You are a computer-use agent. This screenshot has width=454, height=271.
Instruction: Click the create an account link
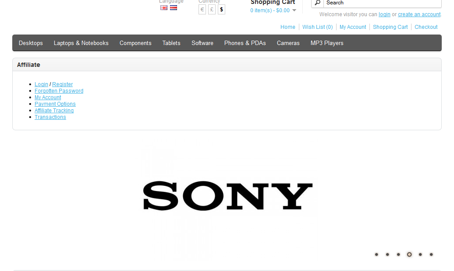[419, 14]
